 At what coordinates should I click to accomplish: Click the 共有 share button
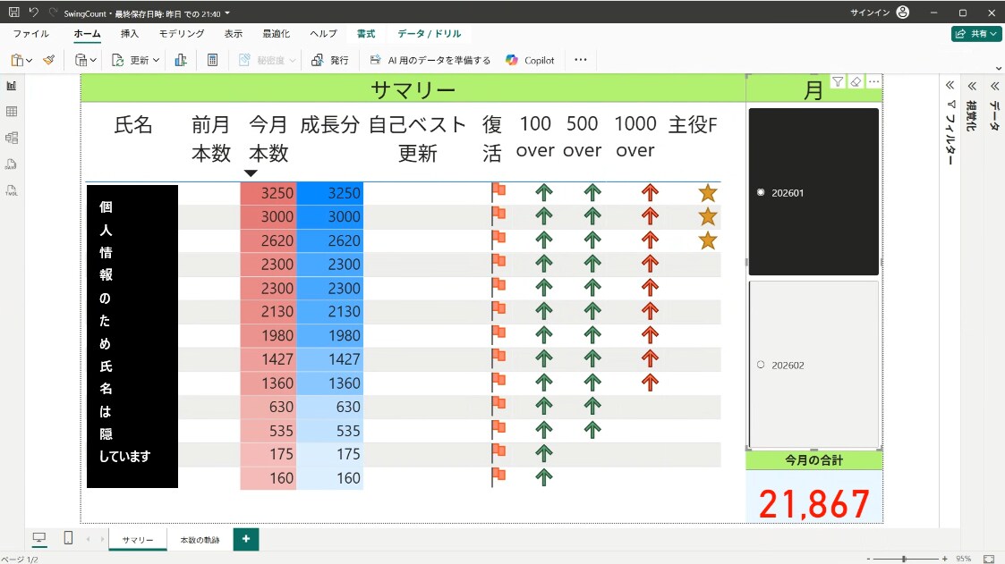coord(976,34)
